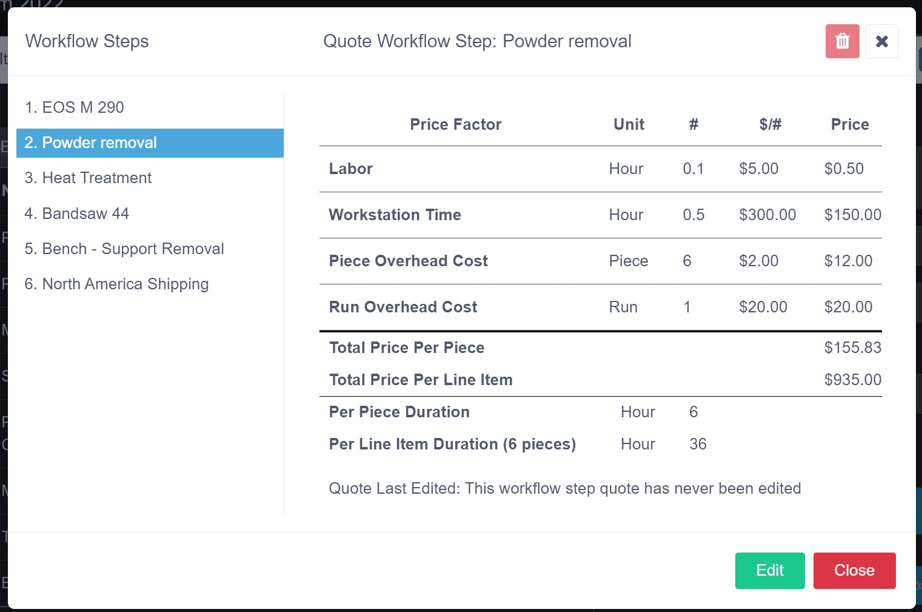
Task: Click the Total Price Per Piece amount
Action: [x=852, y=348]
